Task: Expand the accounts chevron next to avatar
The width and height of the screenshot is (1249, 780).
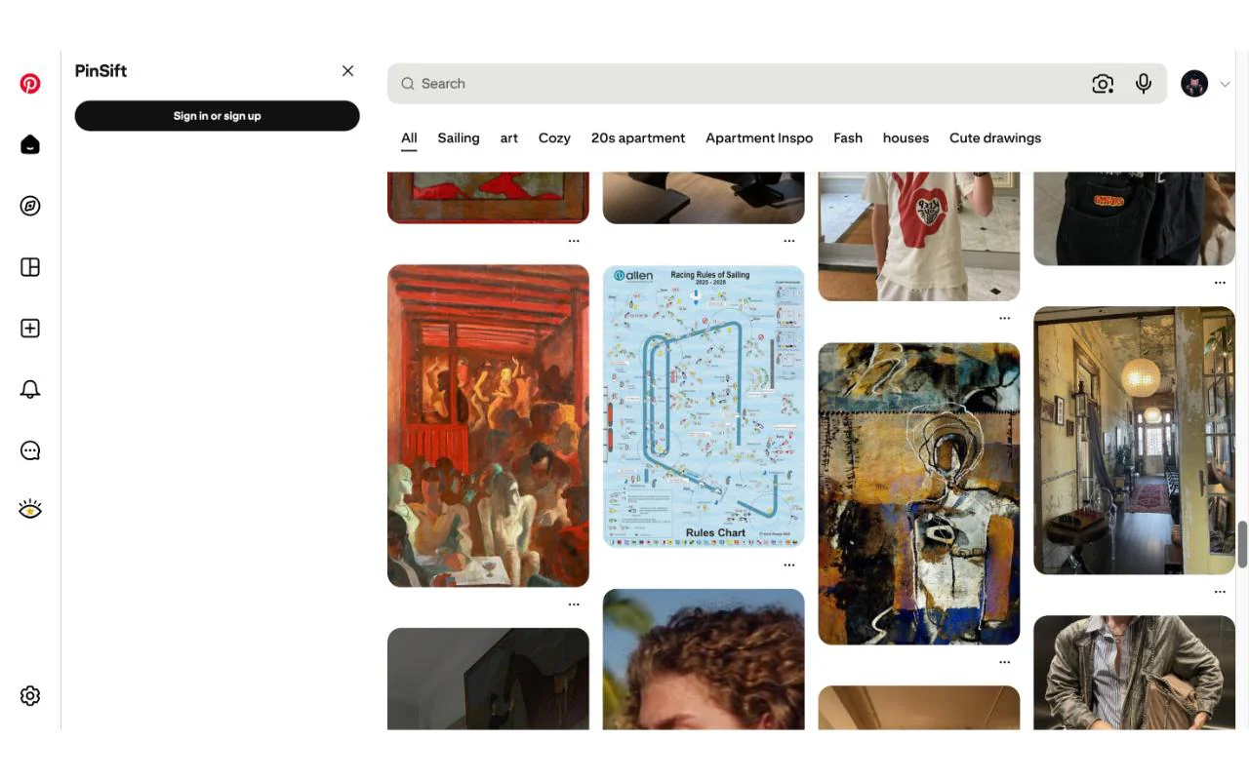Action: click(1225, 84)
